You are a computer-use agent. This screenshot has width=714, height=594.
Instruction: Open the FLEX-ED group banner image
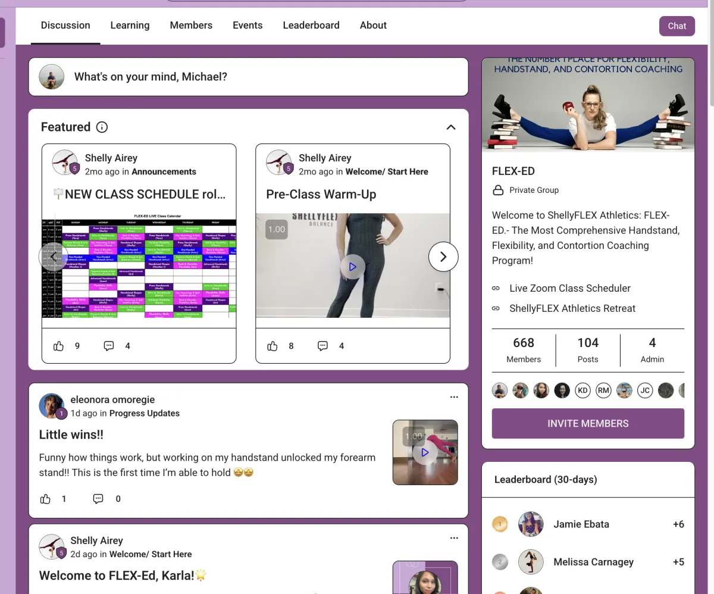click(588, 105)
